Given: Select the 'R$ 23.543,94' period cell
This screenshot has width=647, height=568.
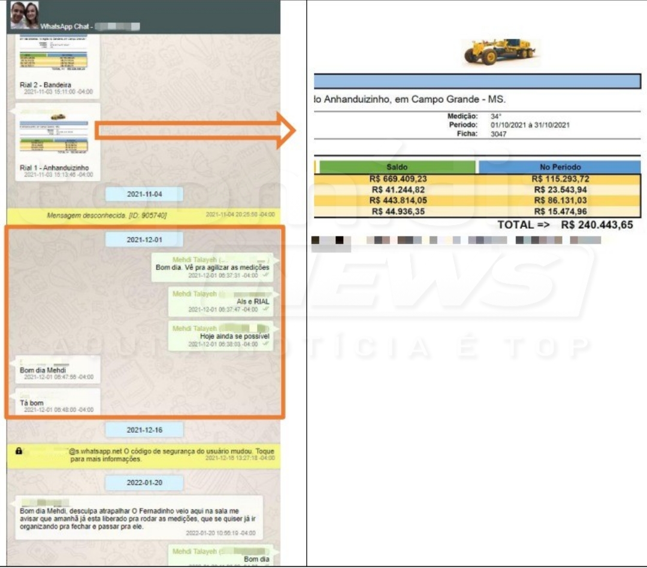Looking at the screenshot, I should [560, 190].
